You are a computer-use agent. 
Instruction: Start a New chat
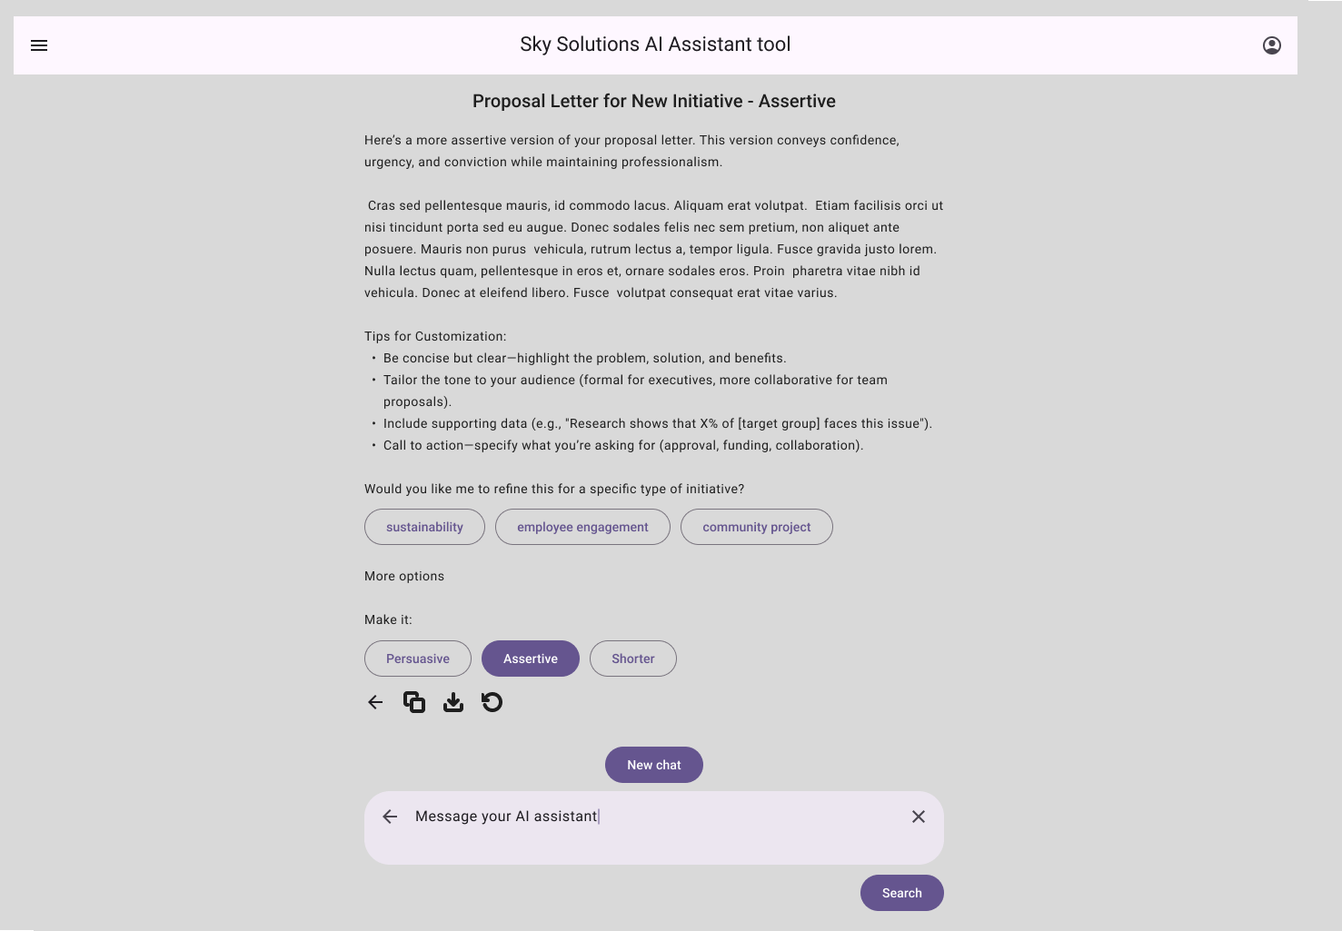click(x=654, y=765)
